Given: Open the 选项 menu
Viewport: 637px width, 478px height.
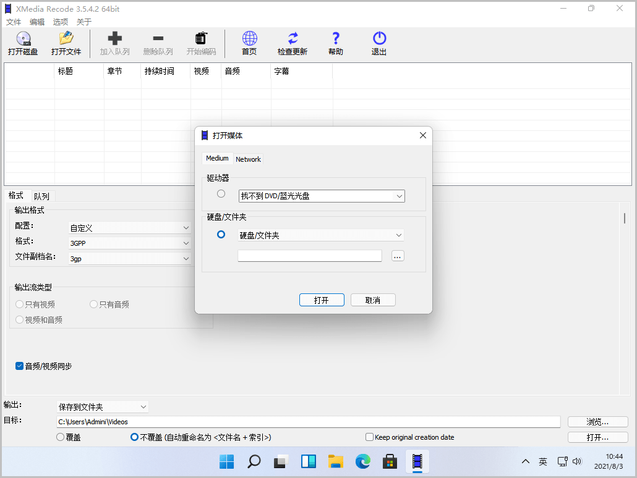Looking at the screenshot, I should (x=61, y=22).
